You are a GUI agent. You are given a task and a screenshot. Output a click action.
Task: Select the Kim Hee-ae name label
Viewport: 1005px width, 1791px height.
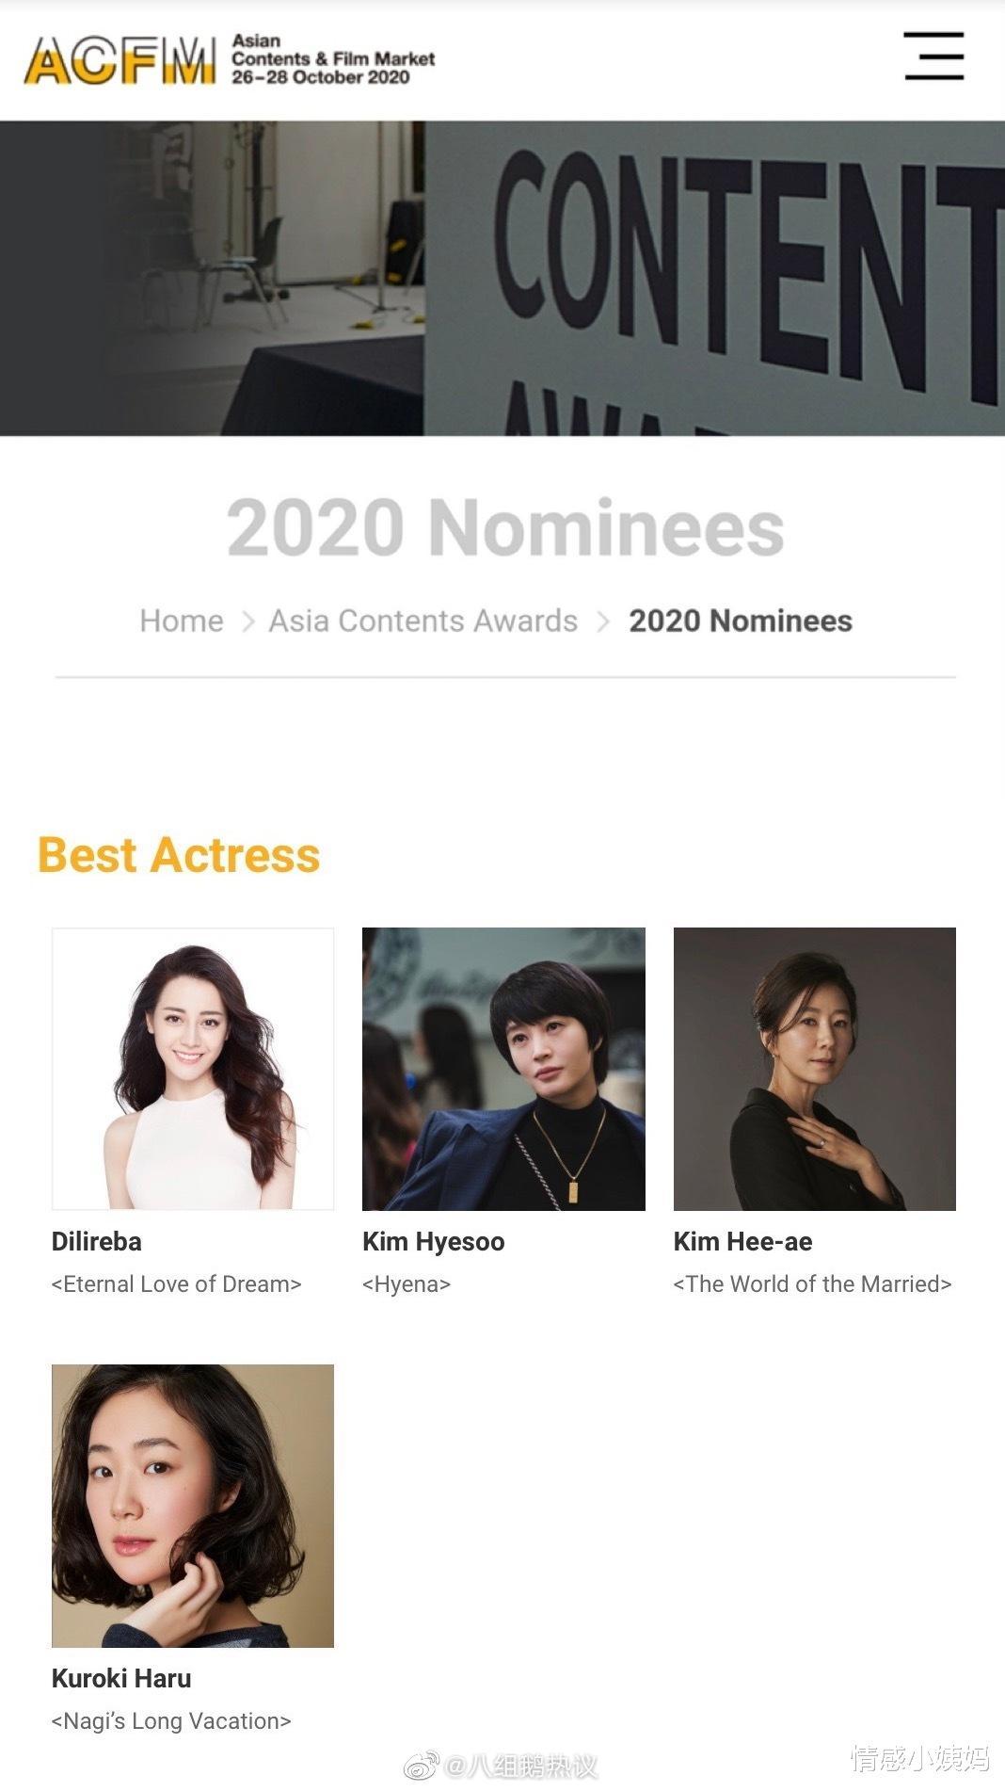pyautogui.click(x=742, y=1242)
